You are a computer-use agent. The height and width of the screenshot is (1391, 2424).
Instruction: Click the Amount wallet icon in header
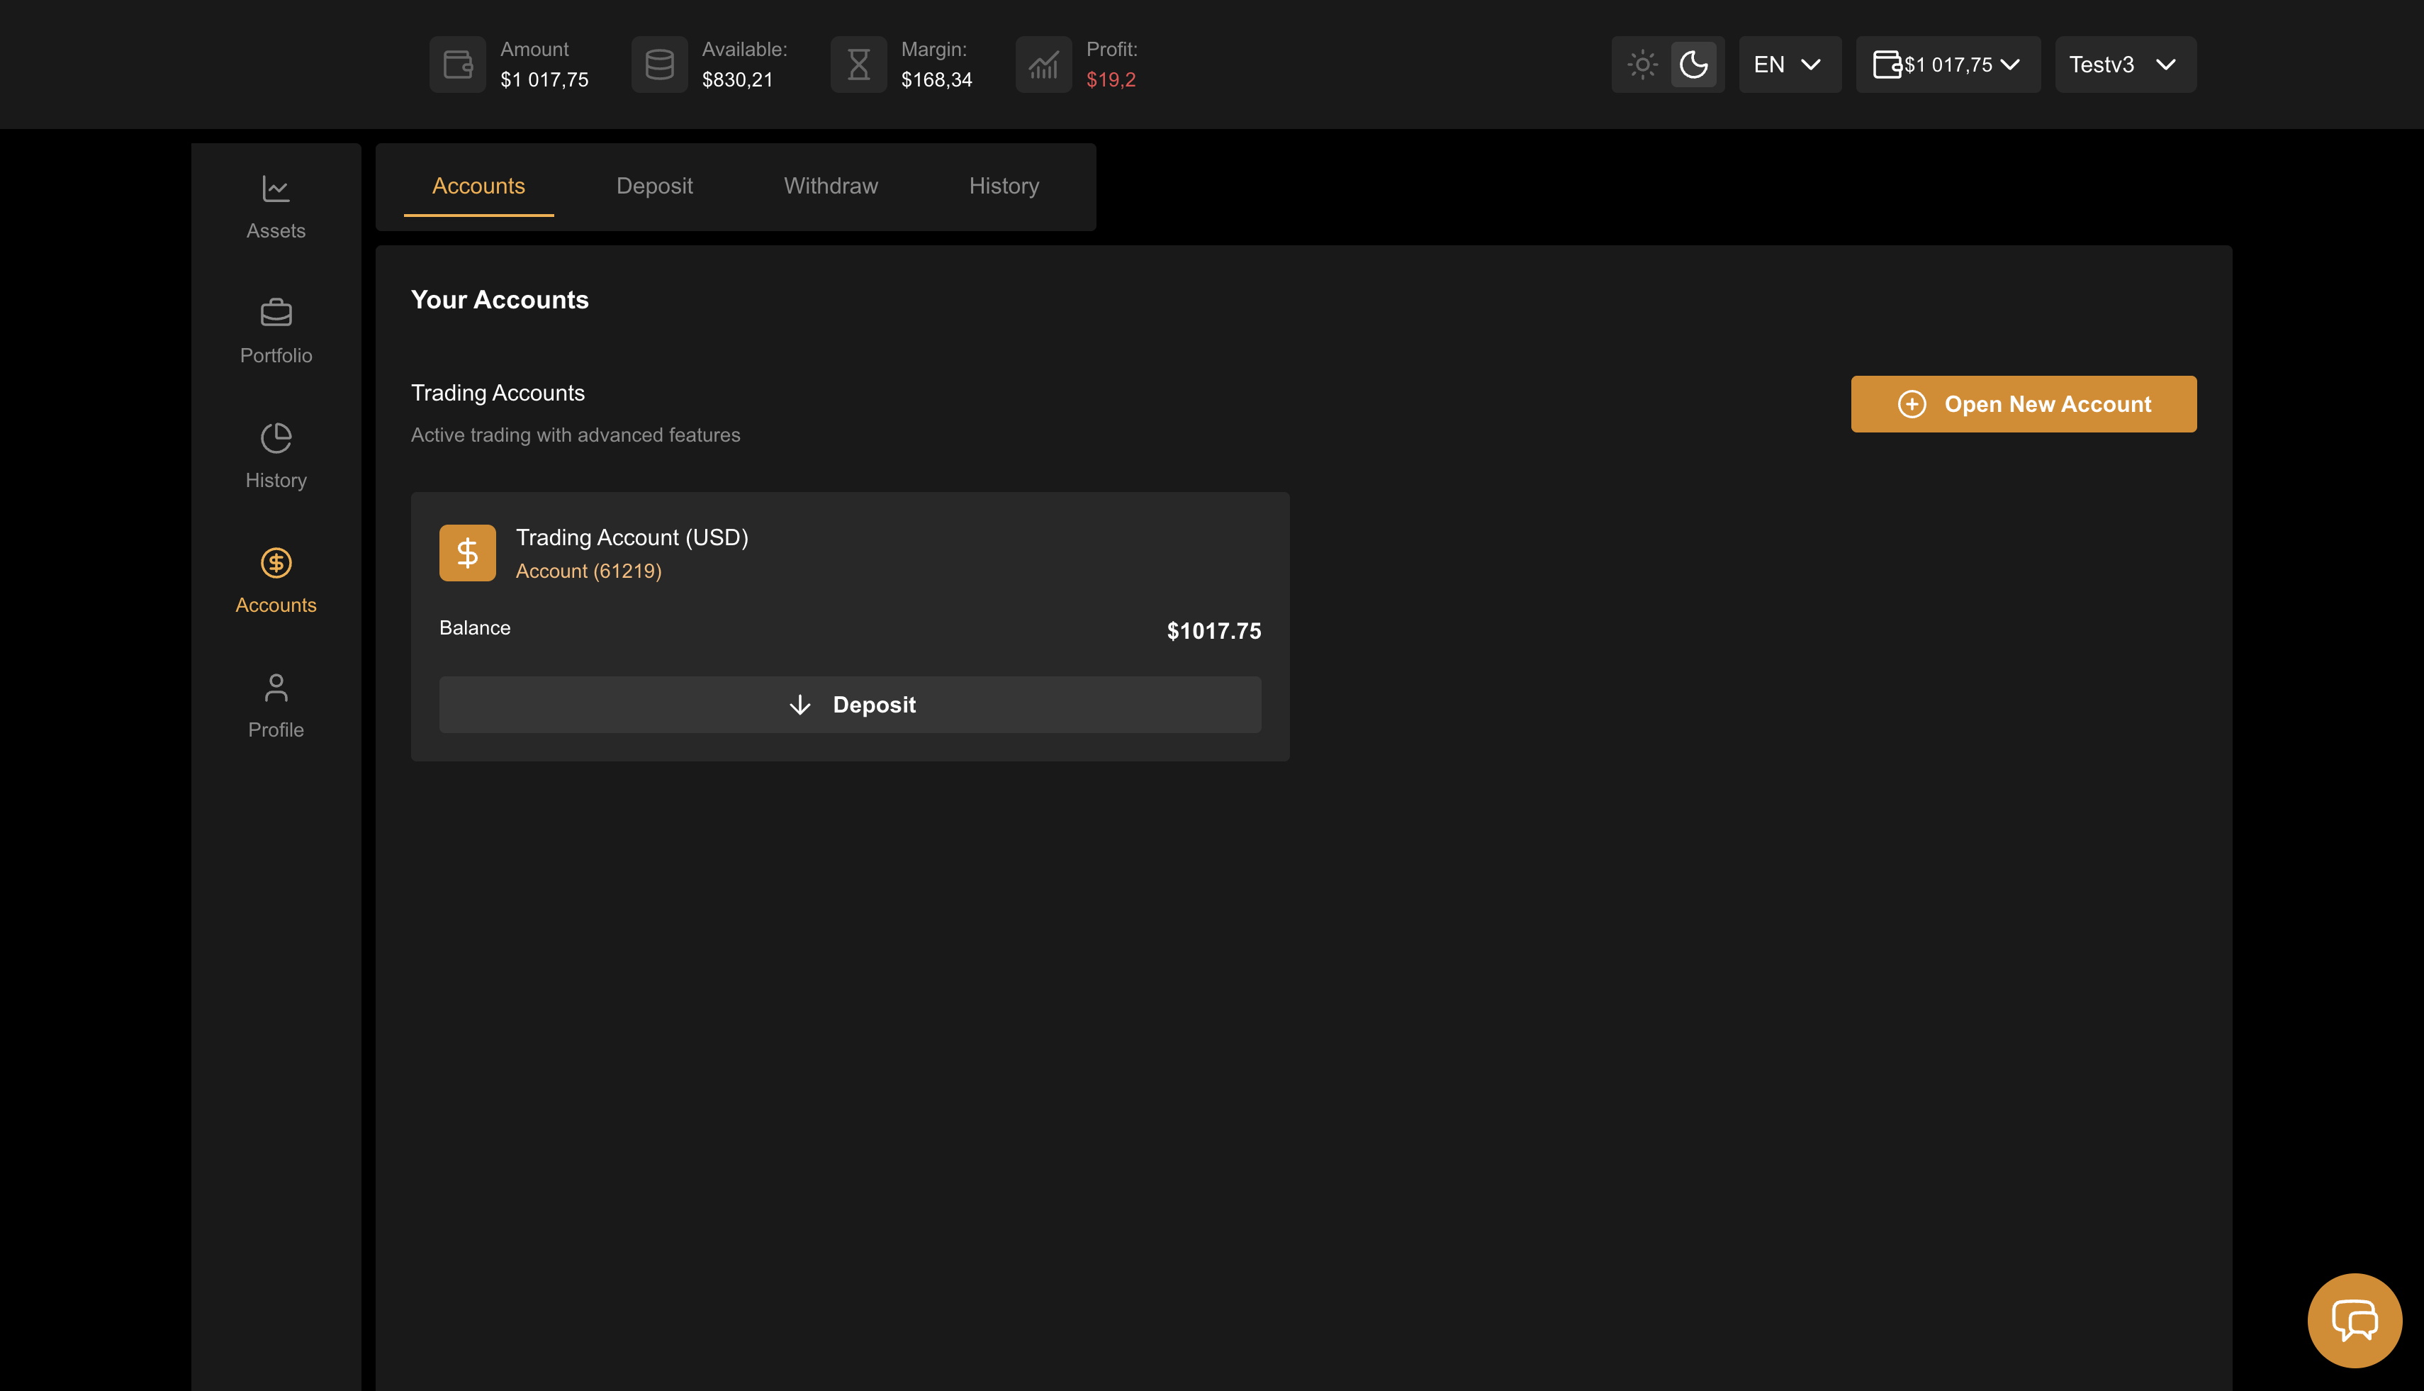[457, 64]
